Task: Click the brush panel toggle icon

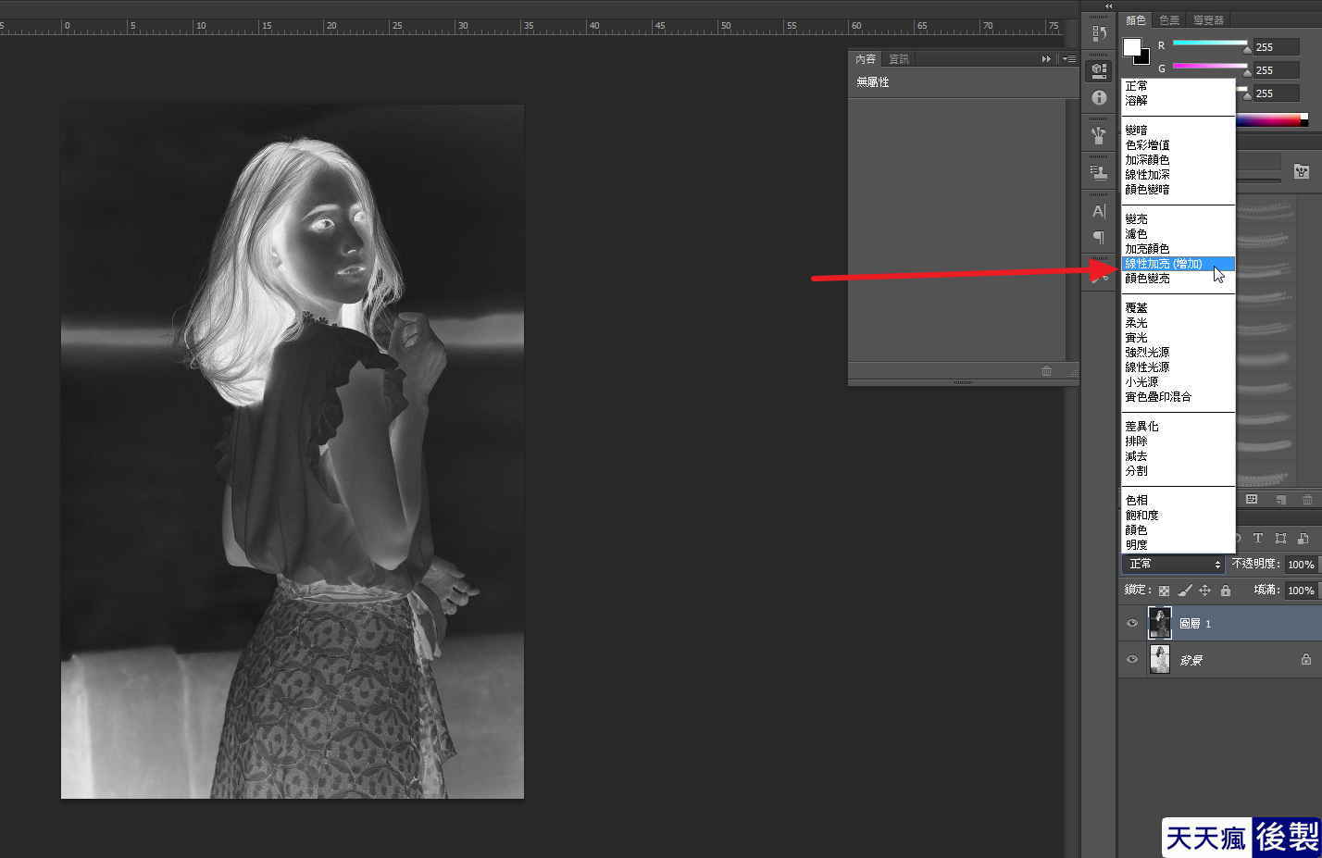Action: pos(1252,500)
